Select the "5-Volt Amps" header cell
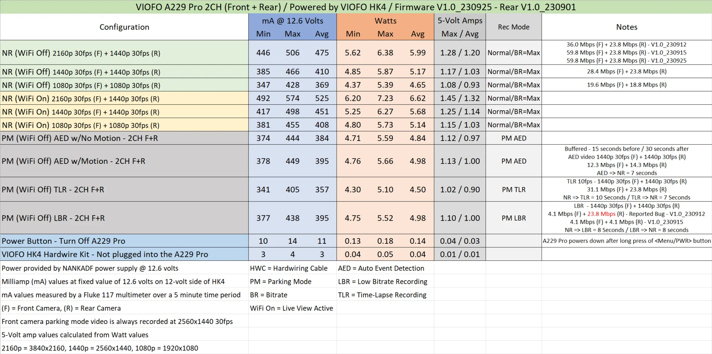This screenshot has width=712, height=354. pyautogui.click(x=460, y=21)
